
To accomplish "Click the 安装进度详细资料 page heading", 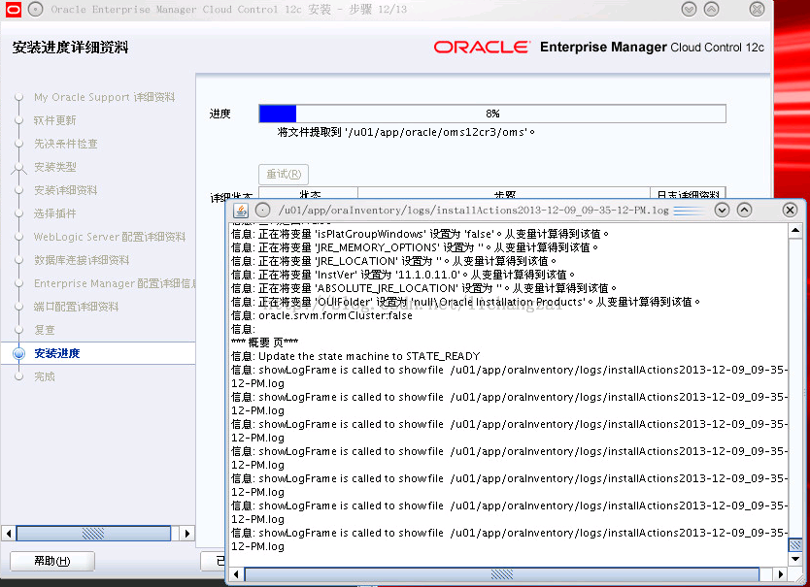I will 70,48.
